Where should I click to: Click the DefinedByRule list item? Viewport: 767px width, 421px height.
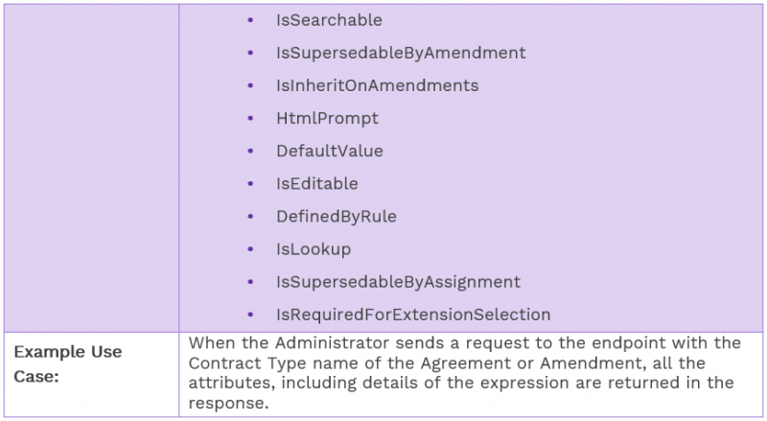coord(336,216)
